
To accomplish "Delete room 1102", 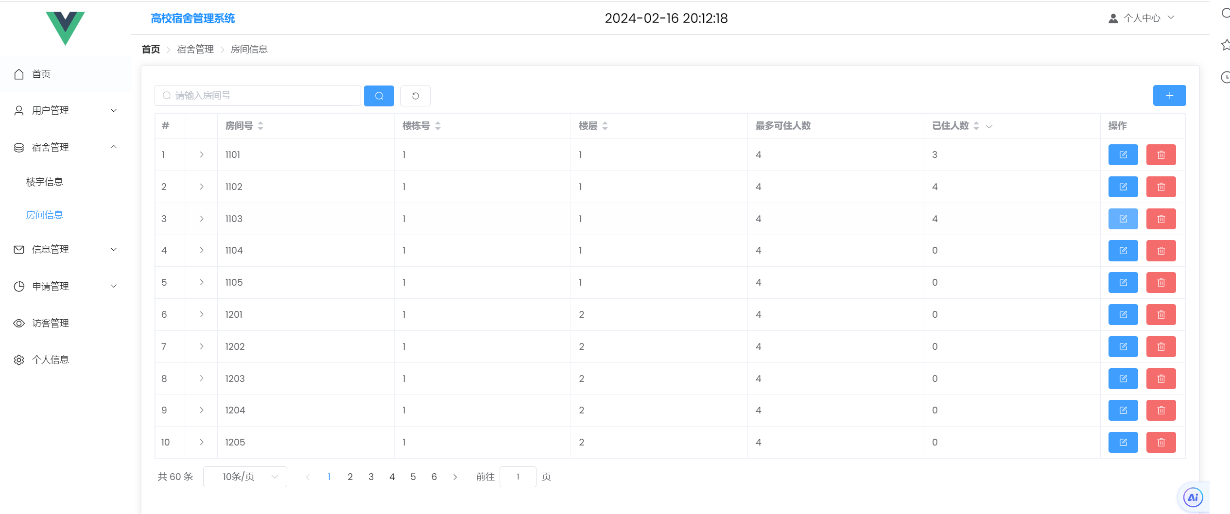I will click(1161, 187).
